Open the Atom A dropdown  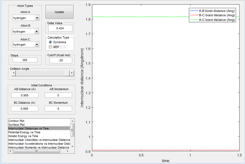pos(37,18)
